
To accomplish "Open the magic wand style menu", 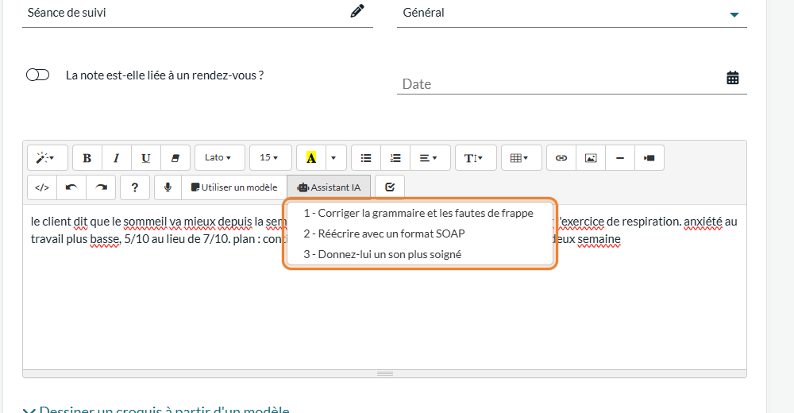I will [x=47, y=157].
